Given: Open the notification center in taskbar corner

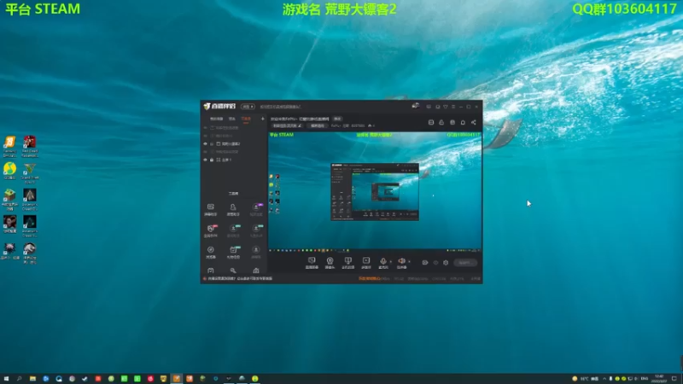Looking at the screenshot, I should pos(674,379).
